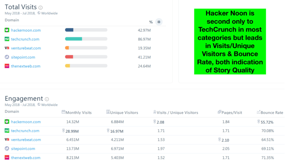Click the green Hacker Noon annotation box
Screen dimensions: 290x167
coord(230,42)
